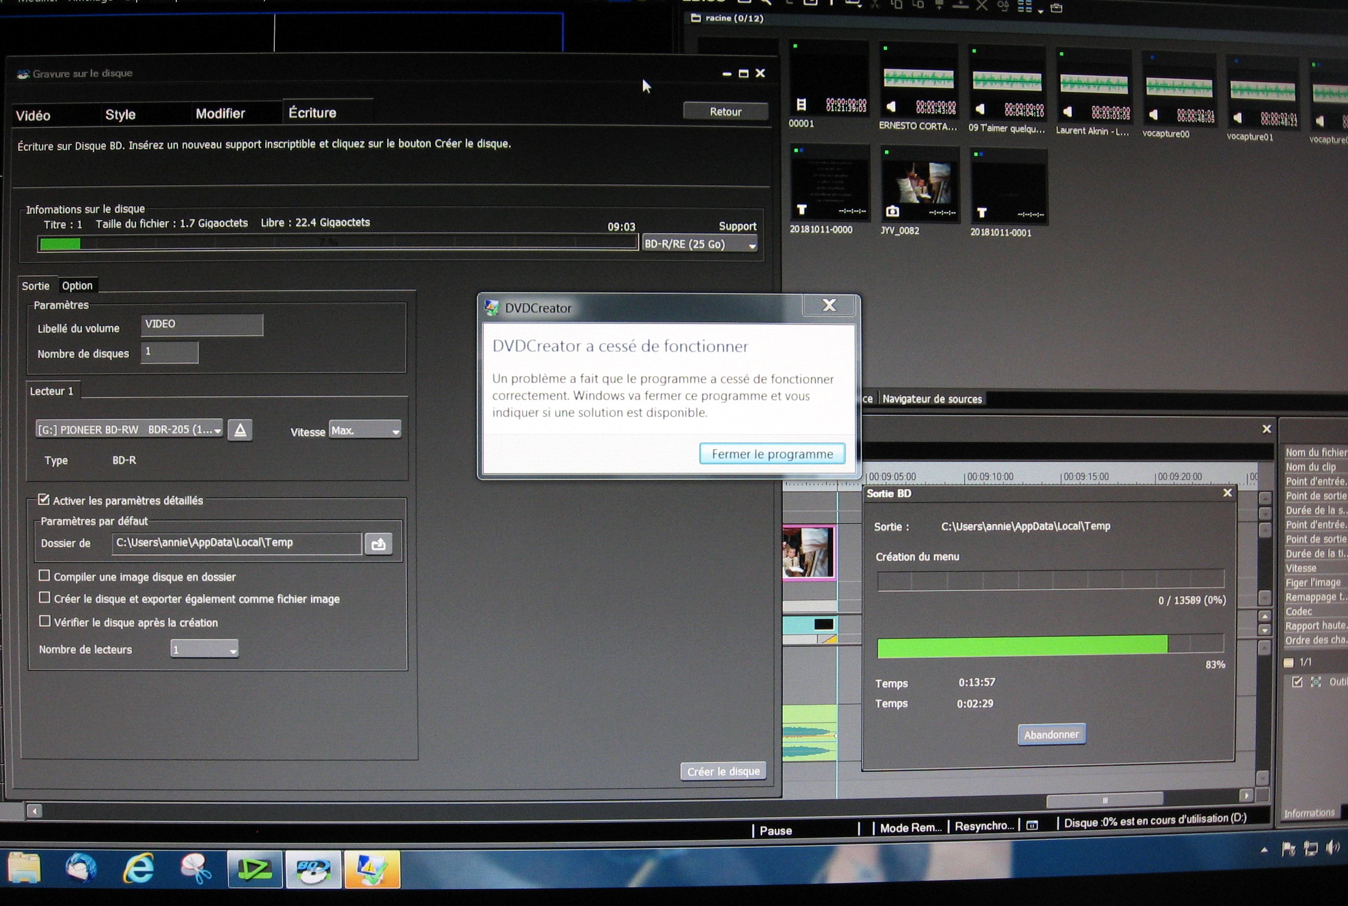Click the timeline scroll right arrow

[1246, 795]
